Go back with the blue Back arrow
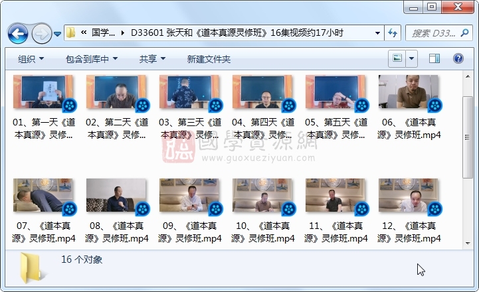The width and height of the screenshot is (479, 292). (19, 33)
